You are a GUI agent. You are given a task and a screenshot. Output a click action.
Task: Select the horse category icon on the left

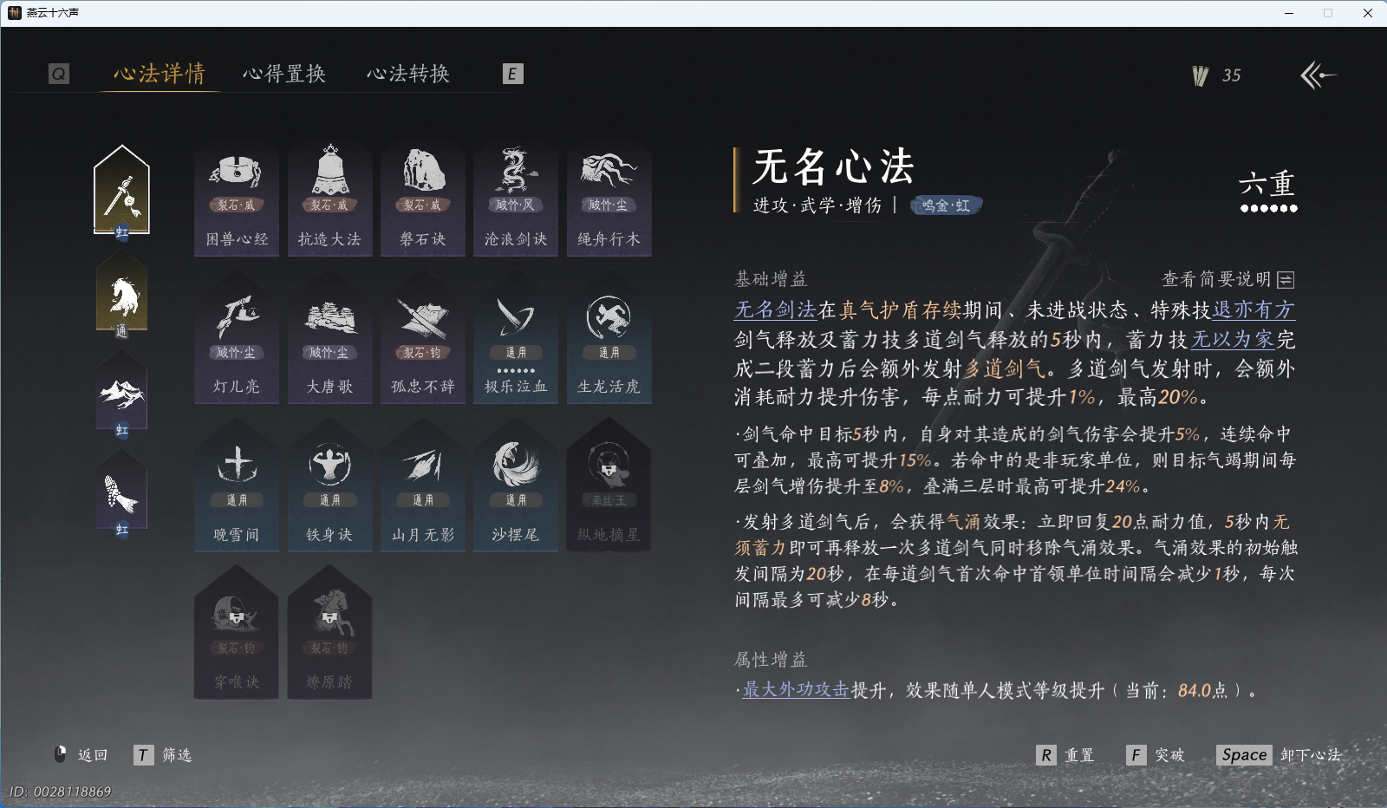click(x=121, y=295)
